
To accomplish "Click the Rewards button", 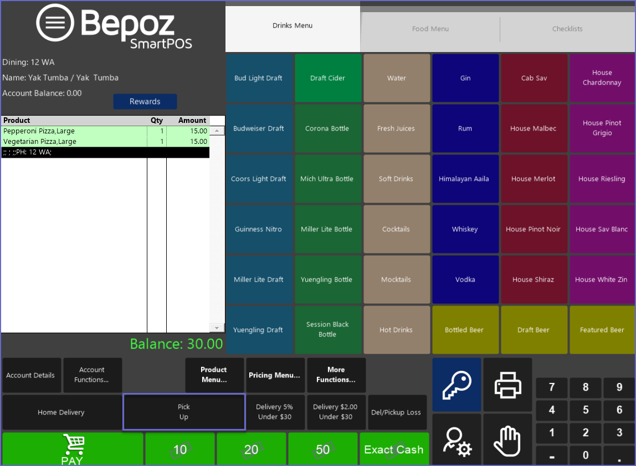I will pos(145,101).
